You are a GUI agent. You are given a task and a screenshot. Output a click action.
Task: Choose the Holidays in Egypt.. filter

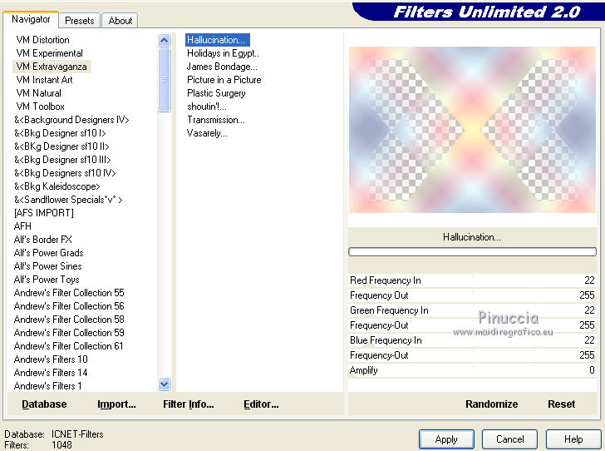point(223,53)
